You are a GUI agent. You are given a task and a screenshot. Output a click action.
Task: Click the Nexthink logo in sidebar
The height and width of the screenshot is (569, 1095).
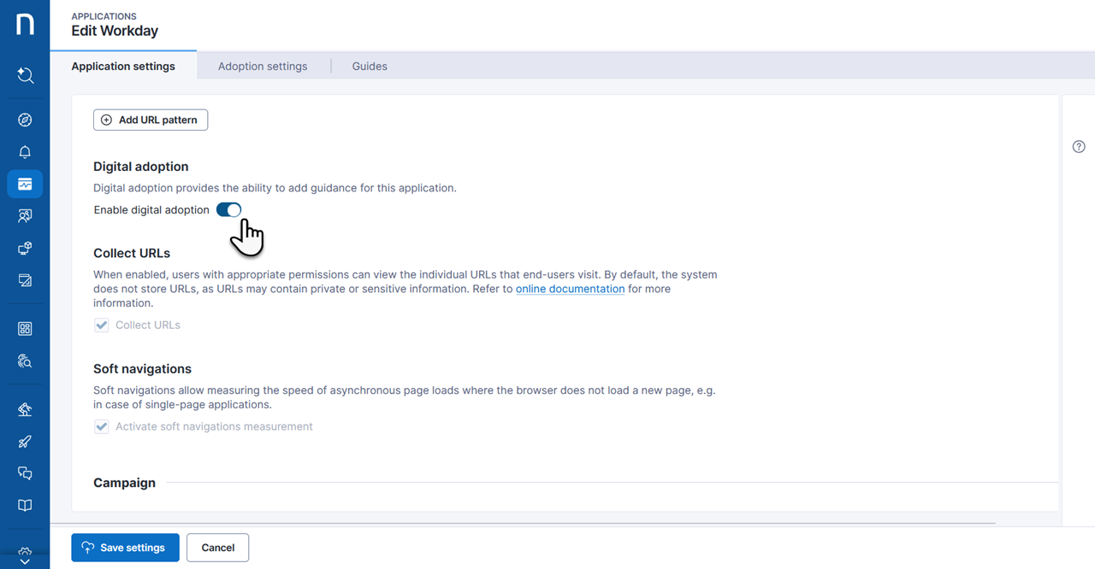pyautogui.click(x=25, y=24)
